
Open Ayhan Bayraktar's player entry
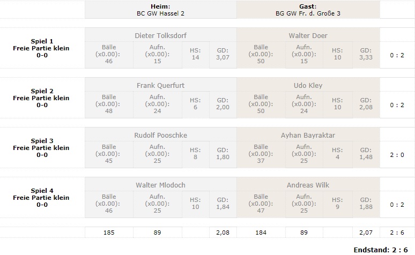tap(308, 135)
